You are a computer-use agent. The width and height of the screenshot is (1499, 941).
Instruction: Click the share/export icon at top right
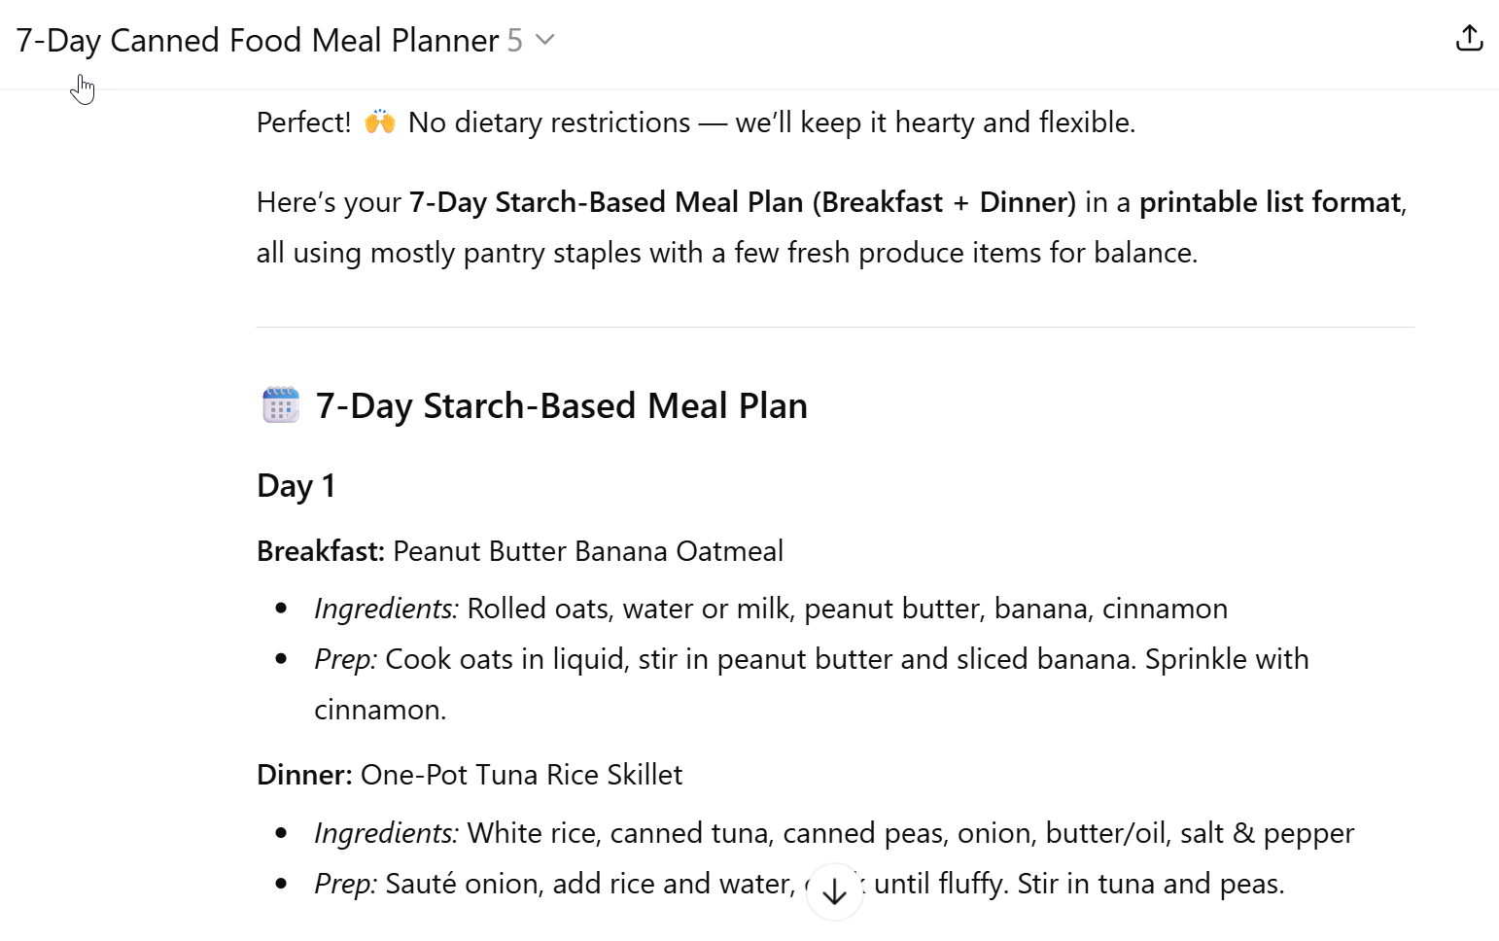(x=1469, y=39)
